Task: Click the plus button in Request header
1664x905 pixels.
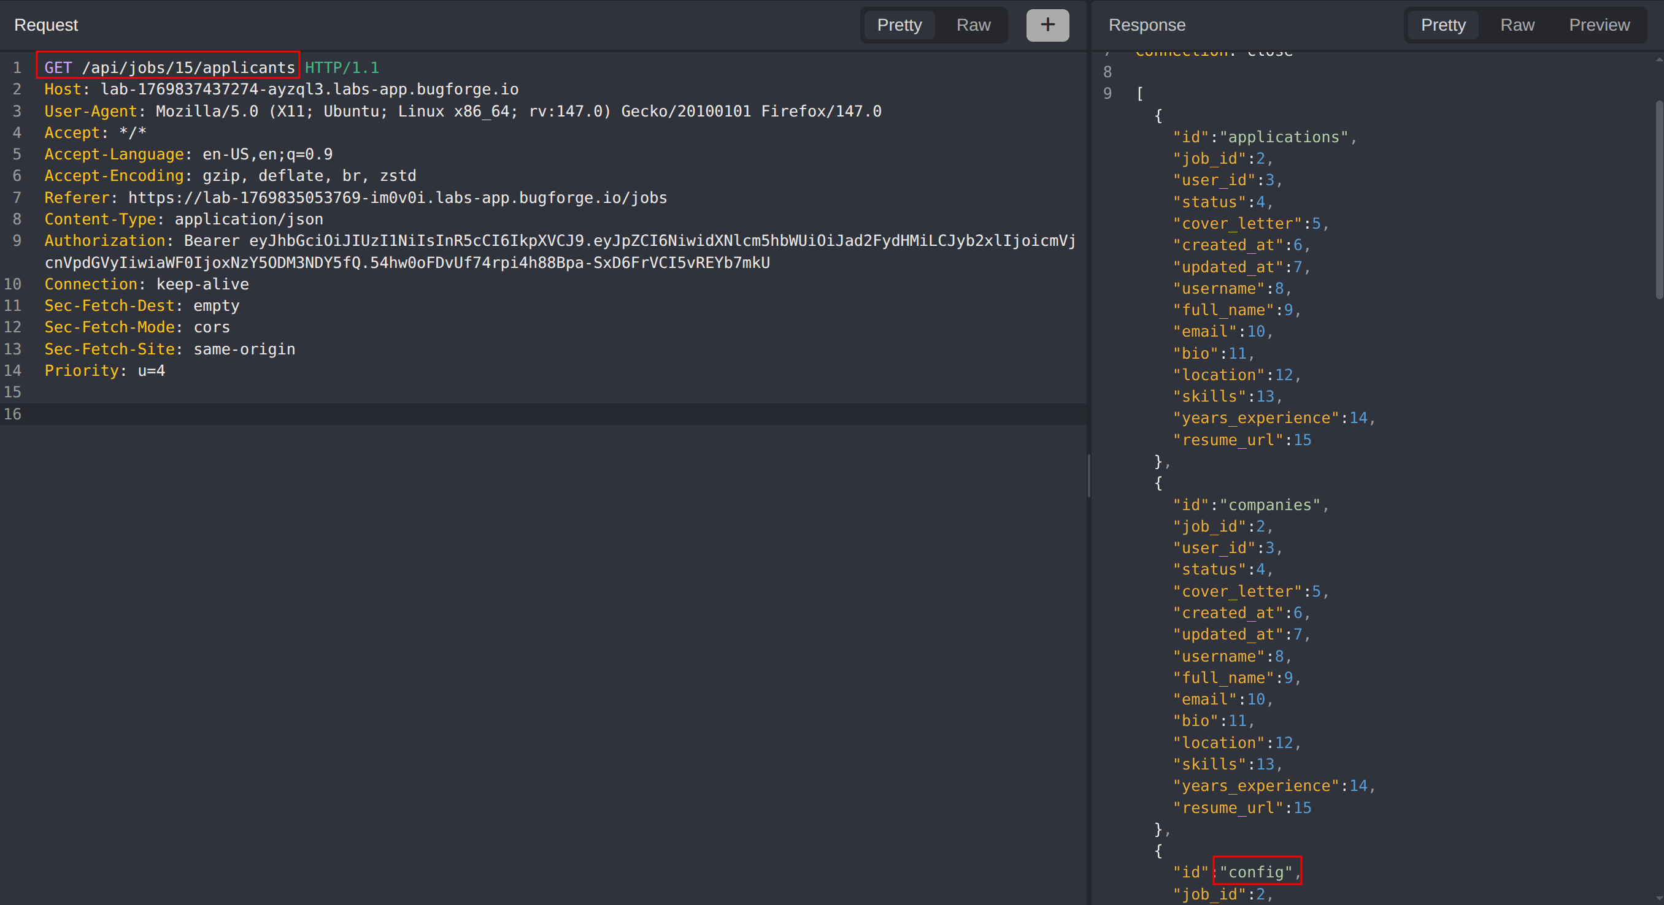Action: (x=1047, y=25)
